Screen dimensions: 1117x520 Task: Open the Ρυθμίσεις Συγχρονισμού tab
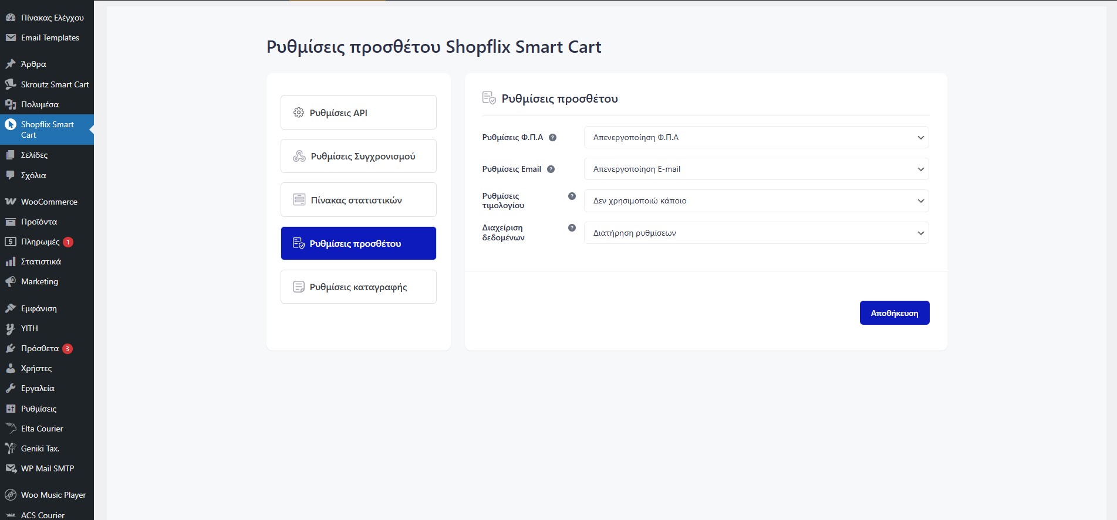click(x=358, y=157)
